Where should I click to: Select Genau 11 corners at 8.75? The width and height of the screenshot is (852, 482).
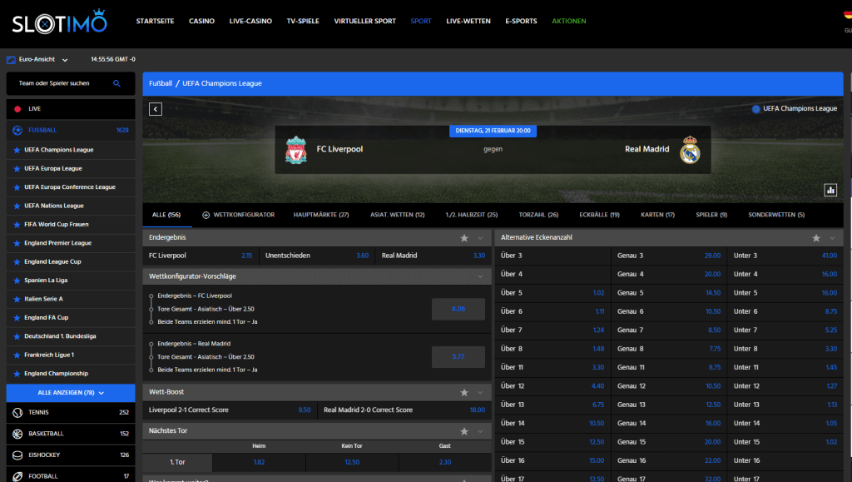[669, 368]
